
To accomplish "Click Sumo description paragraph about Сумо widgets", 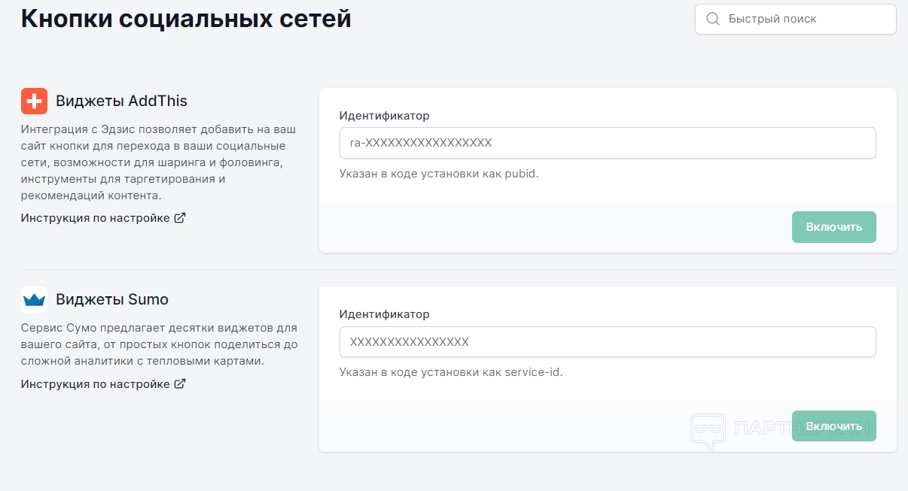I will [159, 344].
